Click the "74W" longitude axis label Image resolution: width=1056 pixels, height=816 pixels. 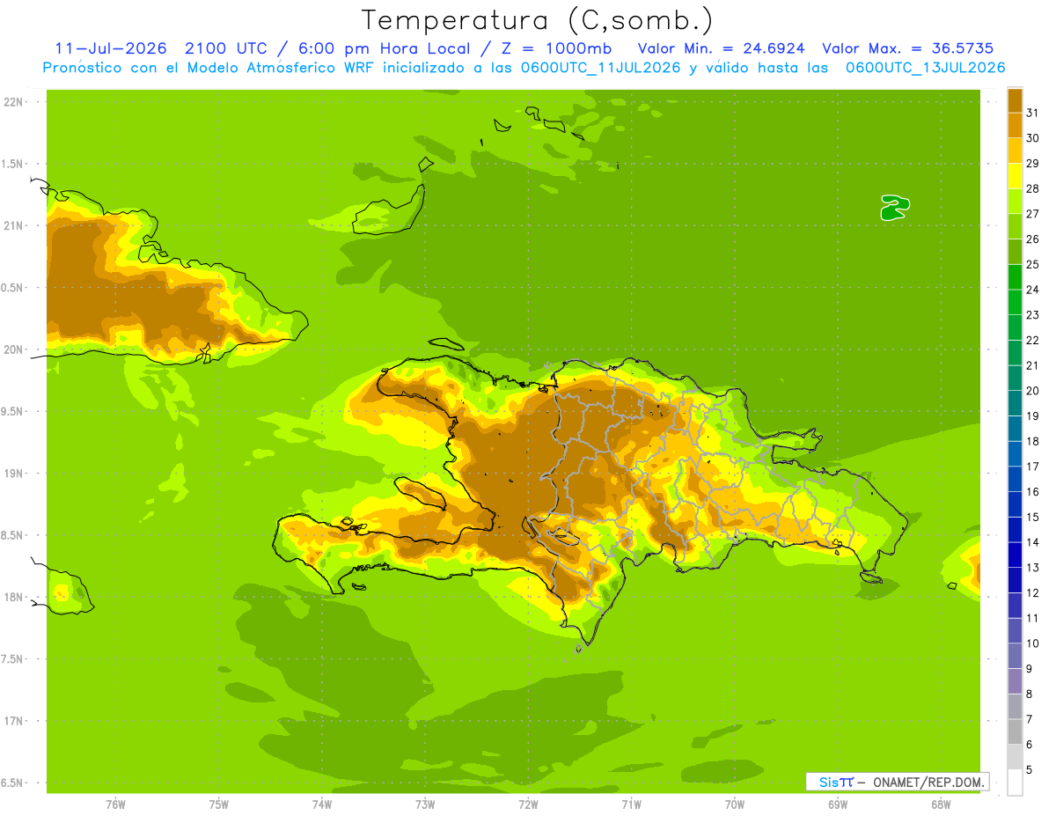tap(322, 804)
